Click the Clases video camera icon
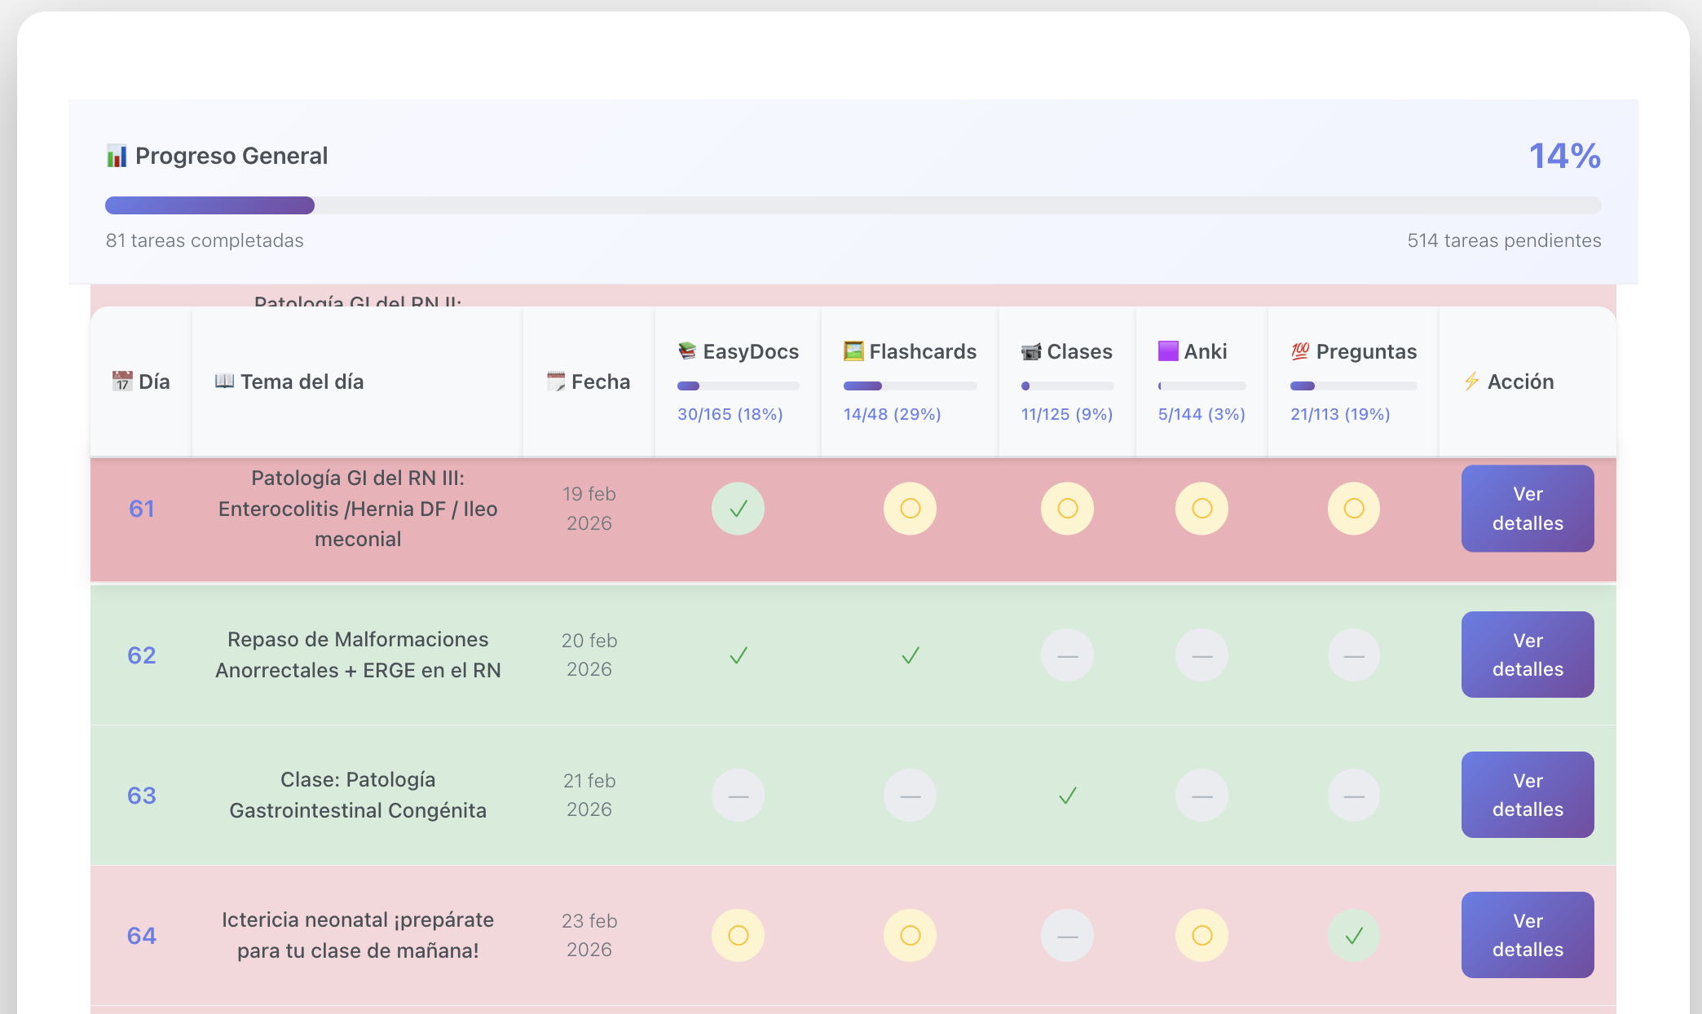The height and width of the screenshot is (1014, 1702). tap(1031, 351)
